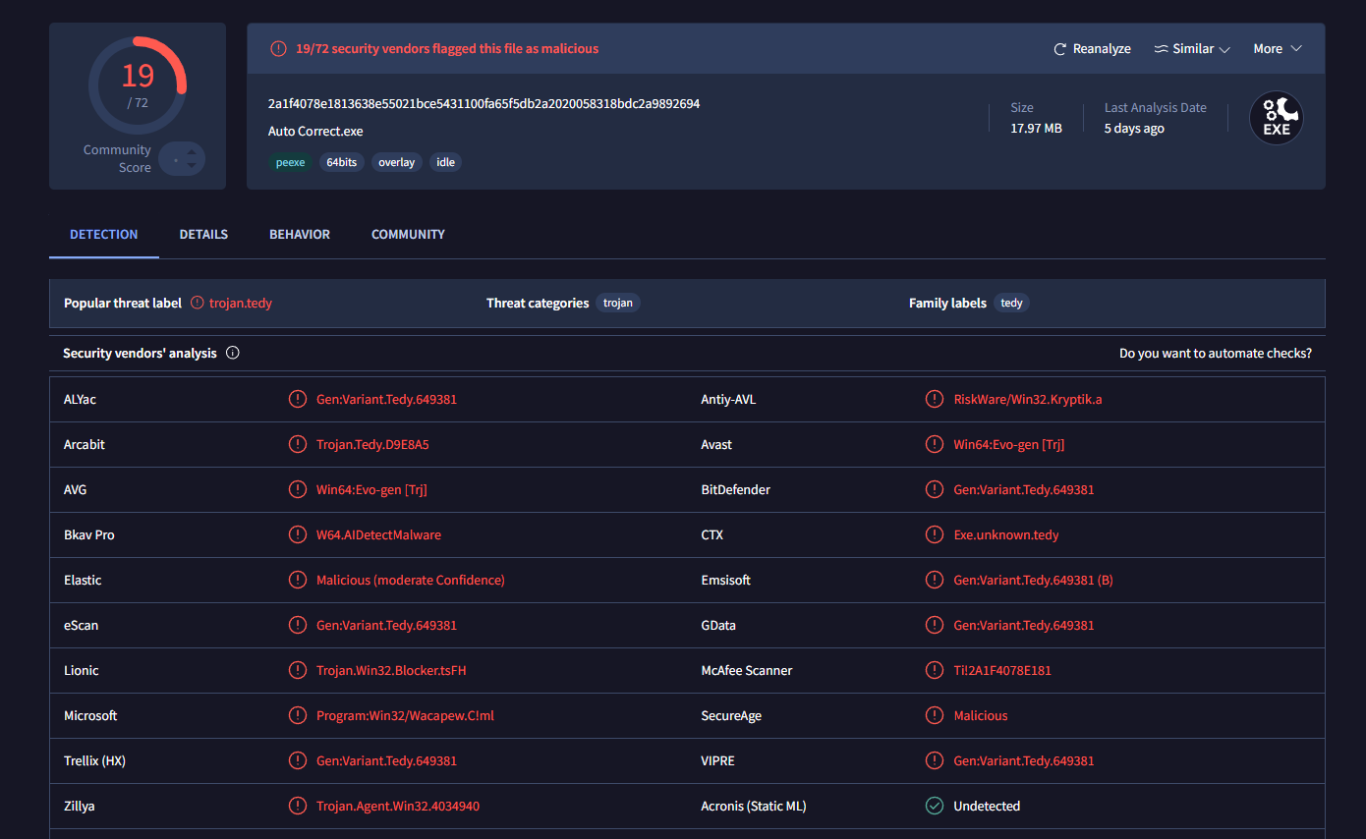
Task: Click the Trojan.Tedy.D9E8A5 detection name
Action: (372, 444)
